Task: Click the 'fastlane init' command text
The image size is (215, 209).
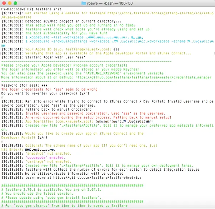Action: pos(49,9)
